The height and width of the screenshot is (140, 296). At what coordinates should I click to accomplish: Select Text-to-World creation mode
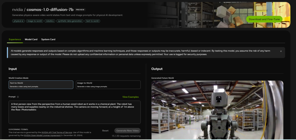[41, 84]
